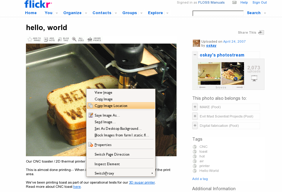Click the search input field
The image size is (282, 192).
pyautogui.click(x=218, y=13)
